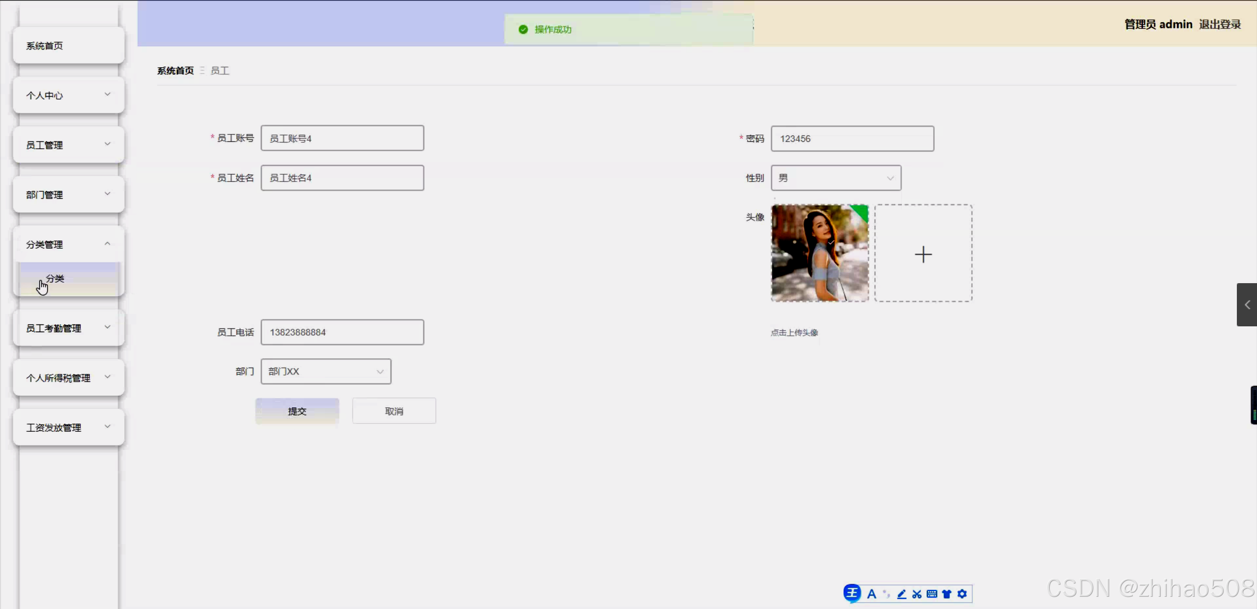Toggle the IME letter A mode icon
This screenshot has height=609, width=1257.
[x=872, y=594]
